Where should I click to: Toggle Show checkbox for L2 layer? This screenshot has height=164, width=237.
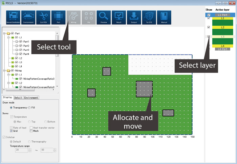[x=209, y=27]
